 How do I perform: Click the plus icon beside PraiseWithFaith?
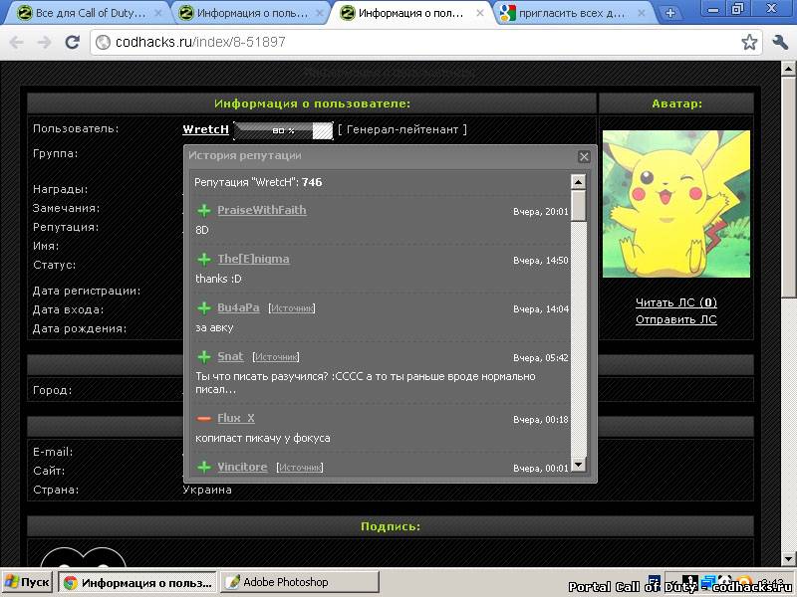[x=204, y=211]
